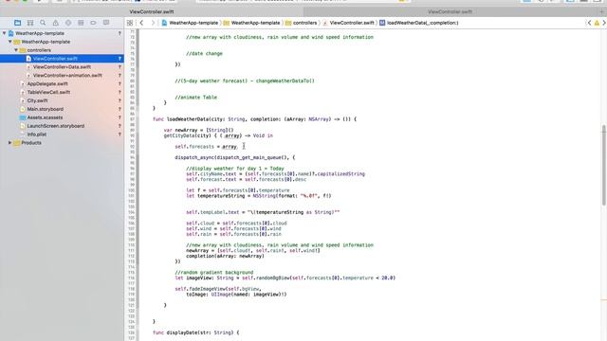Click 'self.forecasts = array' line
The width and height of the screenshot is (607, 341).
206,147
